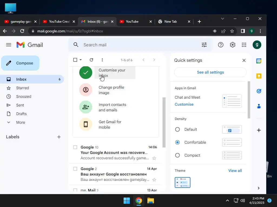Image resolution: width=277 pixels, height=207 pixels.
Task: Click the Get Gmail for mobile icon
Action: [x=86, y=124]
